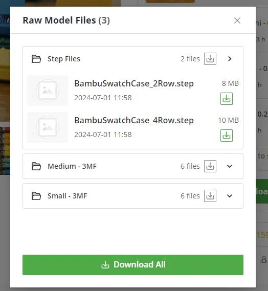This screenshot has height=291, width=268.
Task: Click the 2 files count label
Action: coord(190,59)
